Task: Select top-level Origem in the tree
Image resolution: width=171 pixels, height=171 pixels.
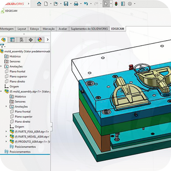Action: (14, 86)
